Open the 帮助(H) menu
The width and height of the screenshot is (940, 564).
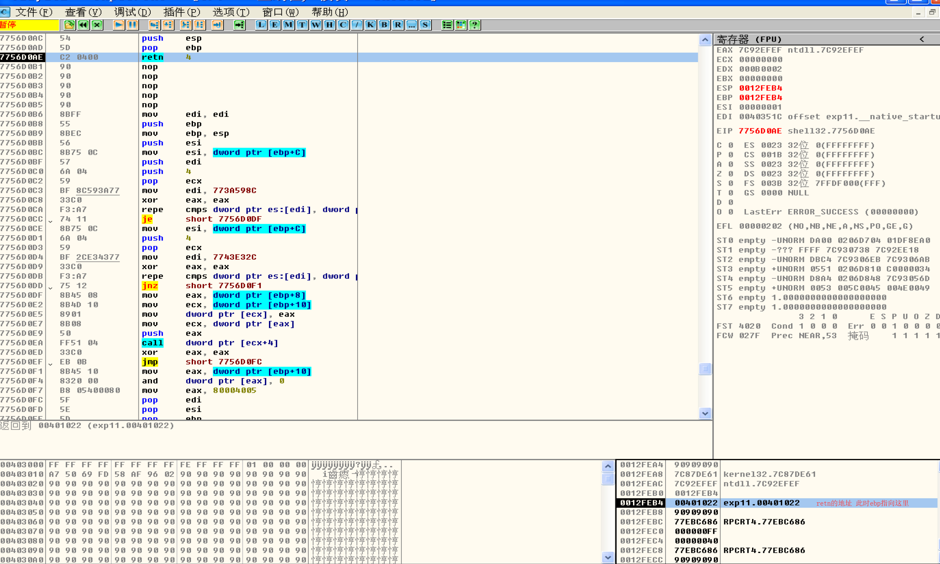(330, 12)
